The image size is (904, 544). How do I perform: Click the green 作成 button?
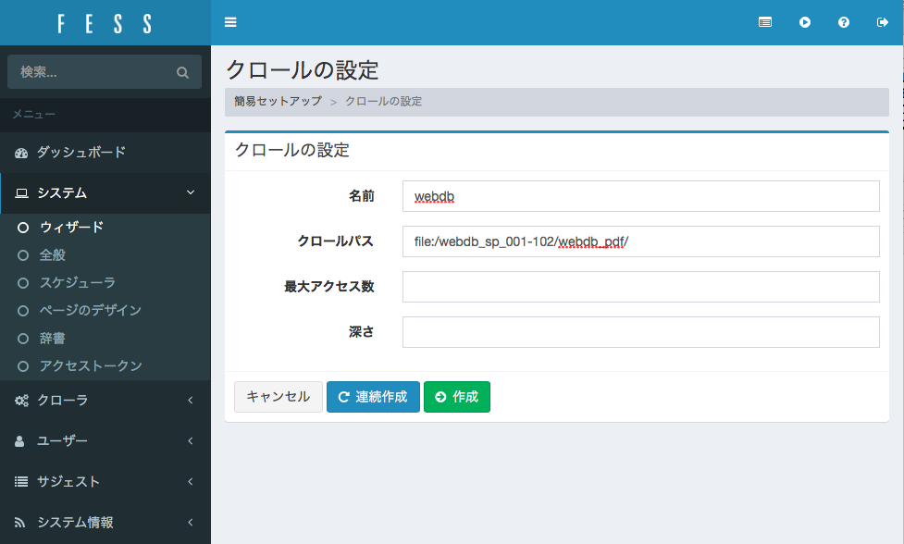click(x=456, y=397)
